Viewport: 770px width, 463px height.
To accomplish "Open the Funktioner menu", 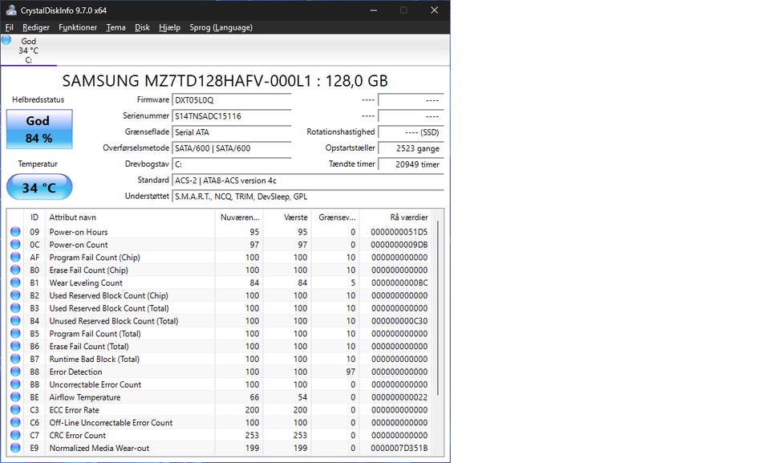I will 78,27.
